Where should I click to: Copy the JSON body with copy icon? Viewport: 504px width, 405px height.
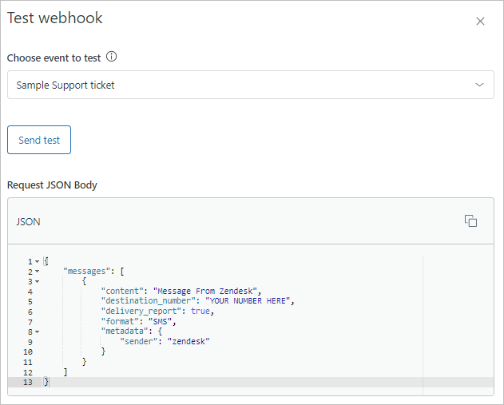(x=470, y=221)
